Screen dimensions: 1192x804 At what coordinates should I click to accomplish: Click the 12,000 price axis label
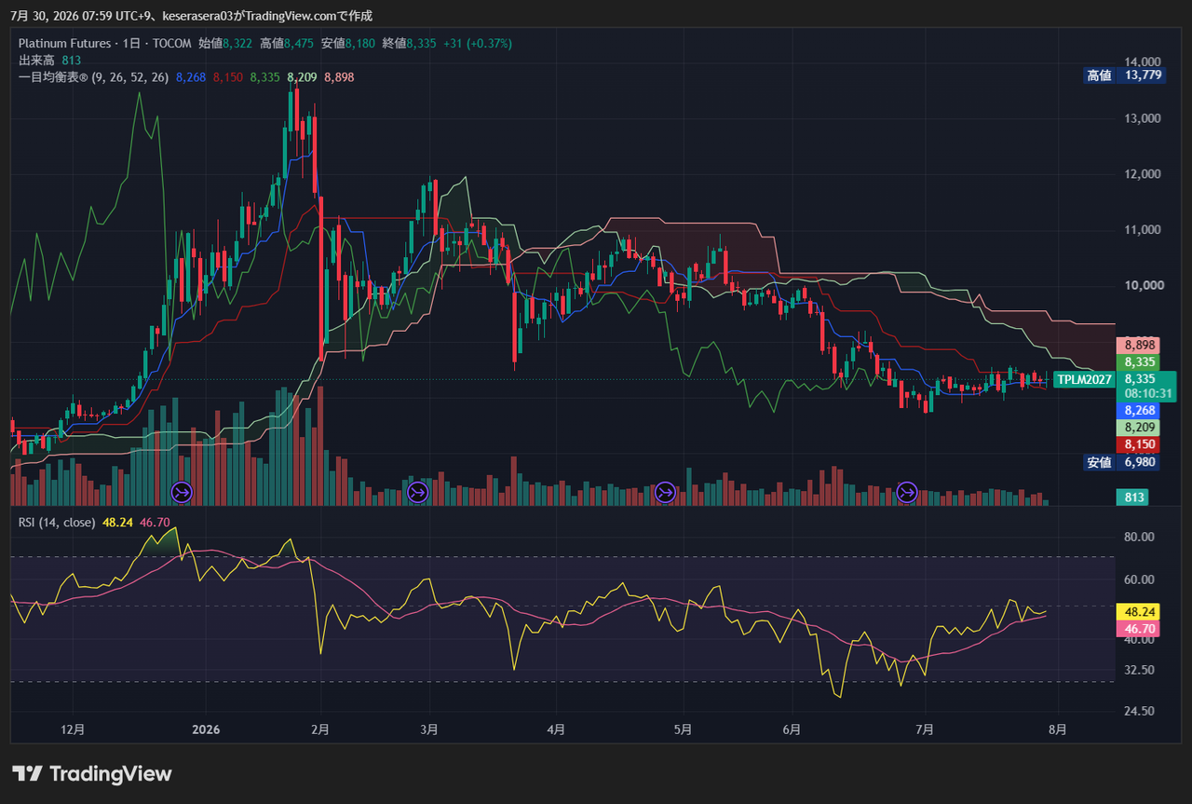click(x=1143, y=174)
